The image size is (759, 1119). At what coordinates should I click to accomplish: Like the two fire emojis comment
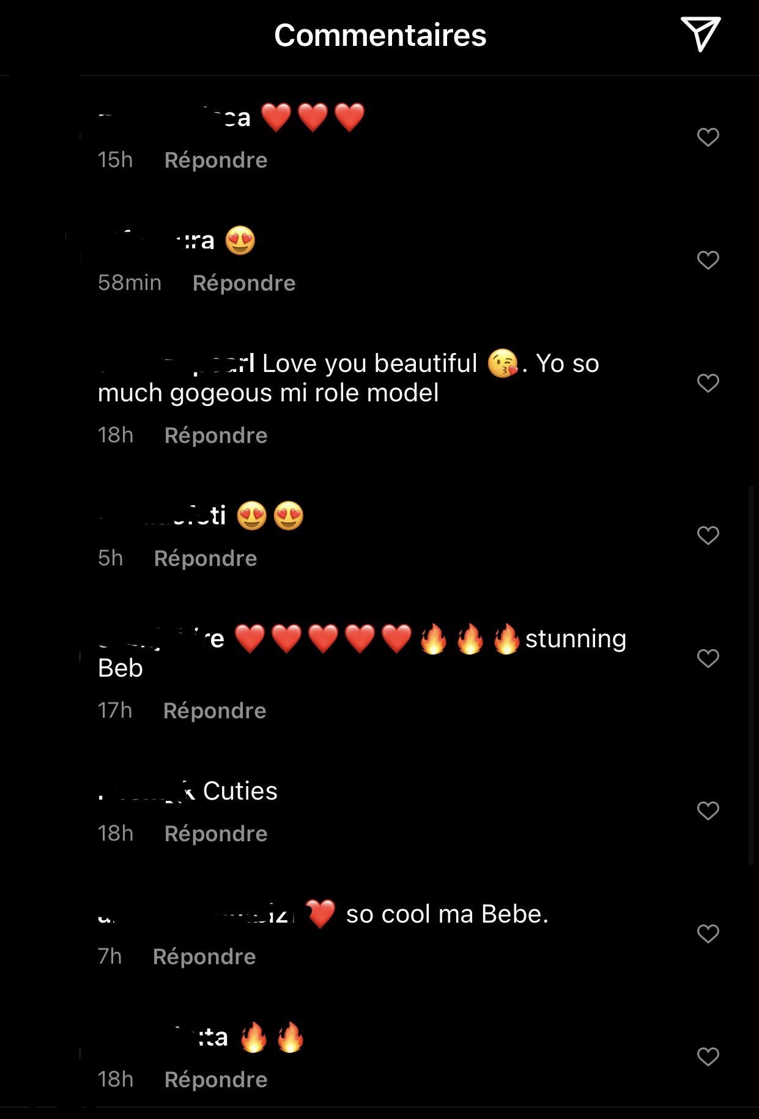pyautogui.click(x=708, y=1057)
